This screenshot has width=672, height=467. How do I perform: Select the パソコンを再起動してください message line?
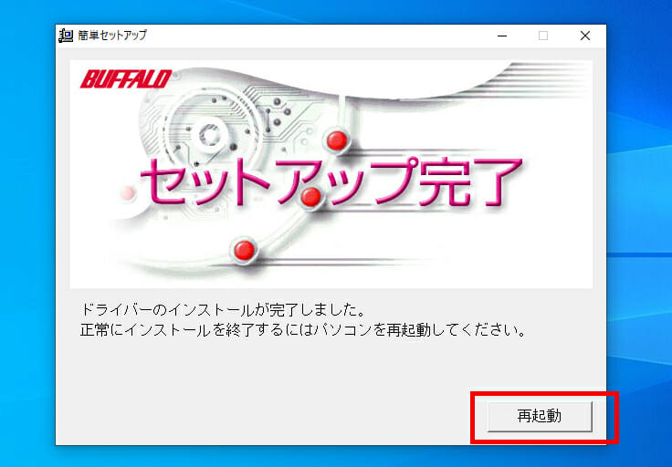[x=303, y=330]
